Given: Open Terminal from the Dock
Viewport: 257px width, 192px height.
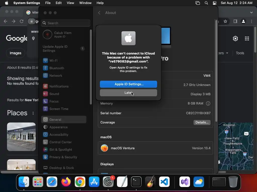Looking at the screenshot, I should tap(136, 182).
